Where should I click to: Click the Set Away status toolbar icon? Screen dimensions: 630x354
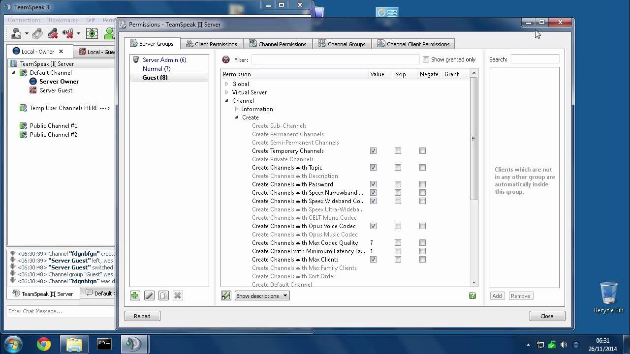click(x=16, y=33)
